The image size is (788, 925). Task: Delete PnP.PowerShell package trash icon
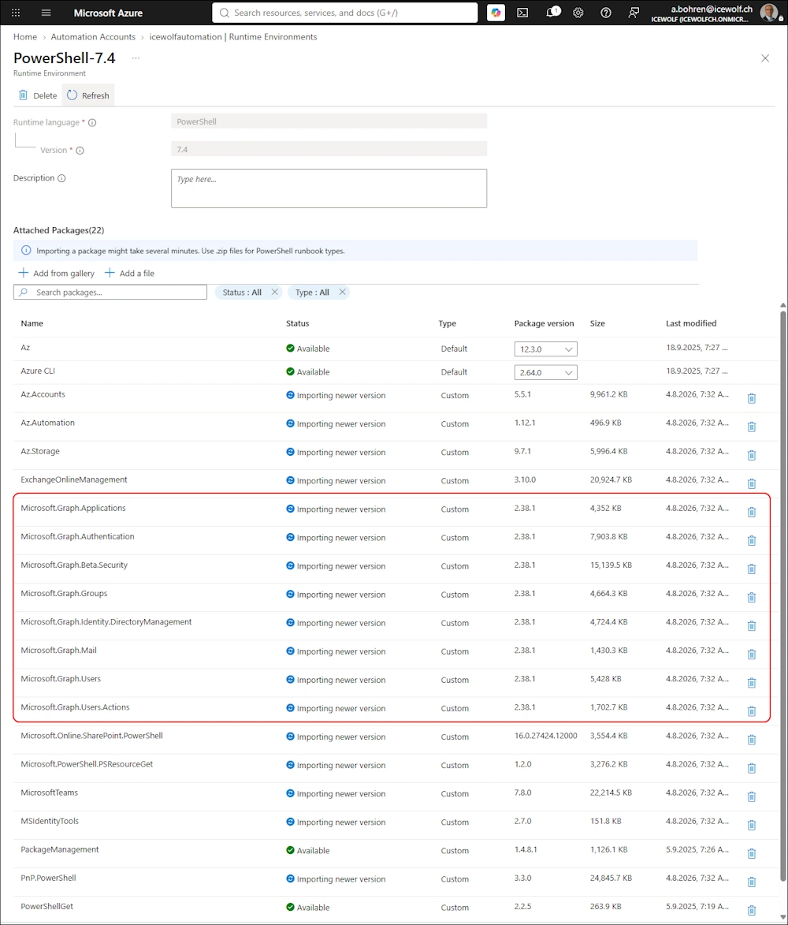click(x=752, y=882)
